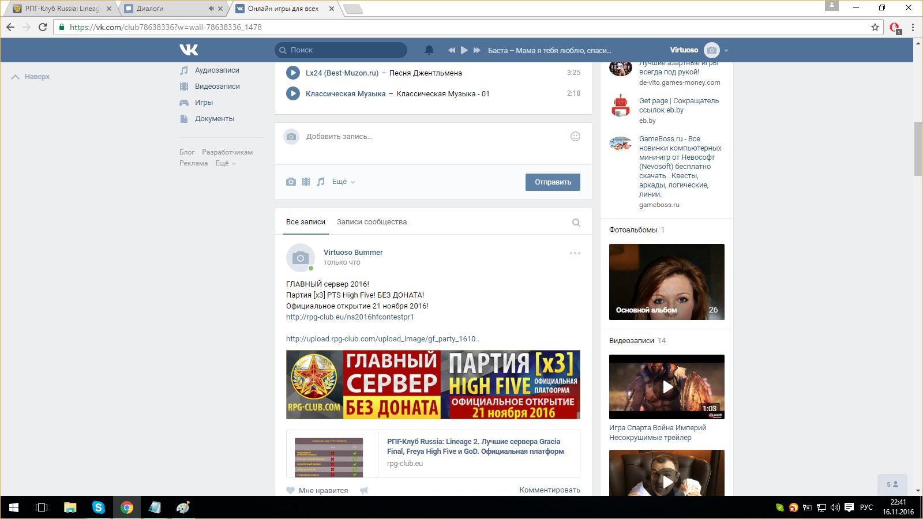This screenshot has height=519, width=923.
Task: Switch to Записи сообщества tab
Action: point(372,222)
